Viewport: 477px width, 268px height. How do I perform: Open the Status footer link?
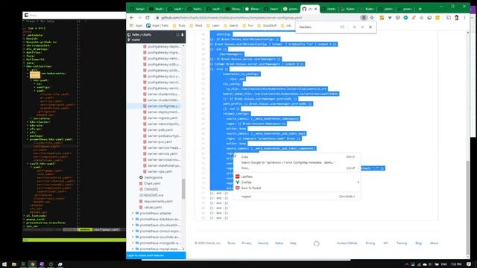[x=279, y=243]
